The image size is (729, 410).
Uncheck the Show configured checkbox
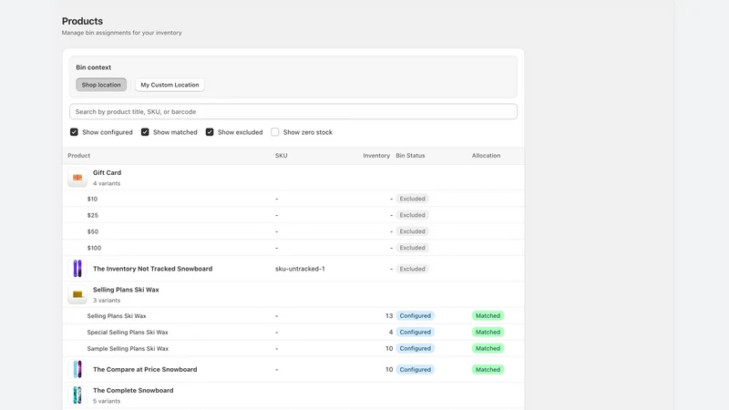[74, 132]
